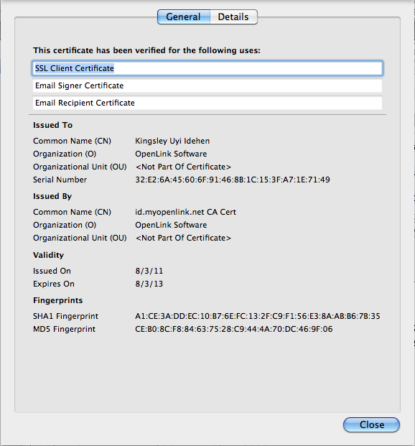Viewport: 415px width, 446px height.
Task: Open the Details tab
Action: click(x=233, y=17)
